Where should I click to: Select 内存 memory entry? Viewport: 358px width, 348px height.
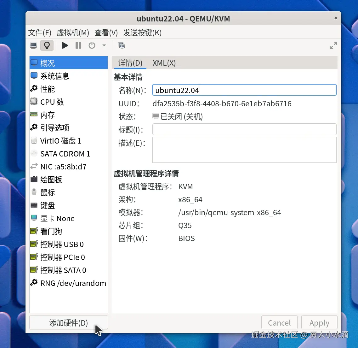click(x=69, y=115)
